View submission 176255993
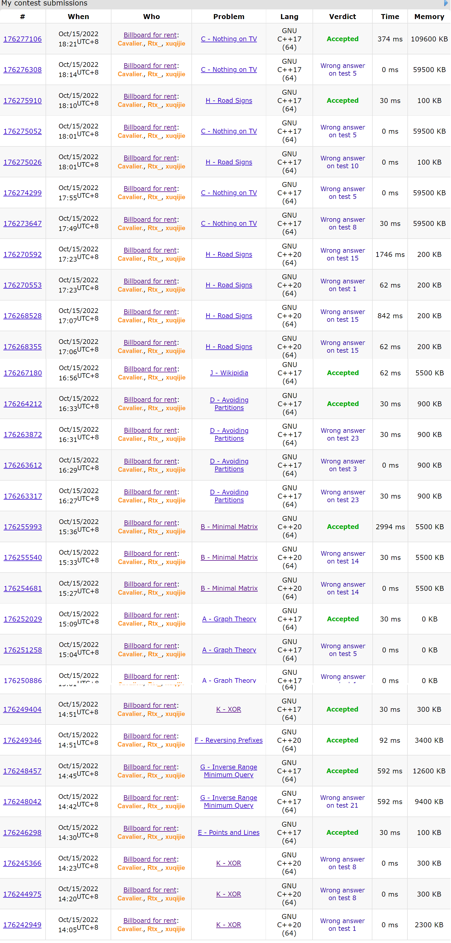This screenshot has width=451, height=943. coord(23,527)
